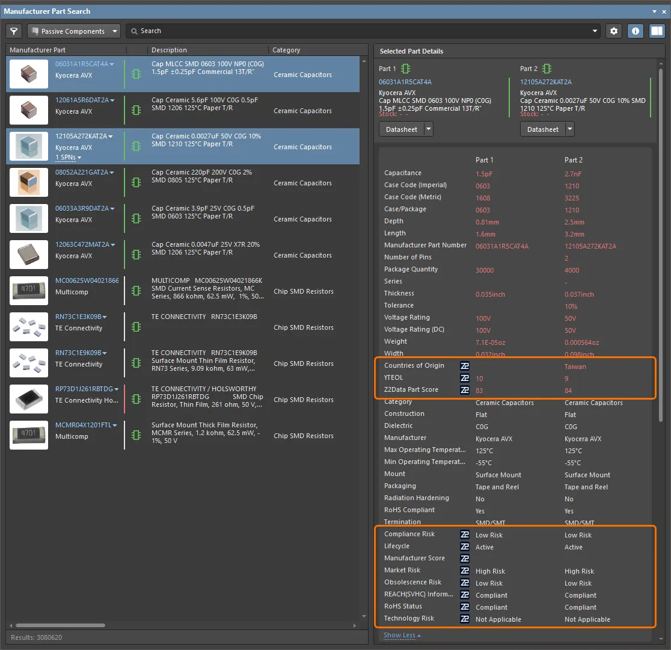This screenshot has height=650, width=671.
Task: Click the filter funnel icon
Action: point(14,31)
